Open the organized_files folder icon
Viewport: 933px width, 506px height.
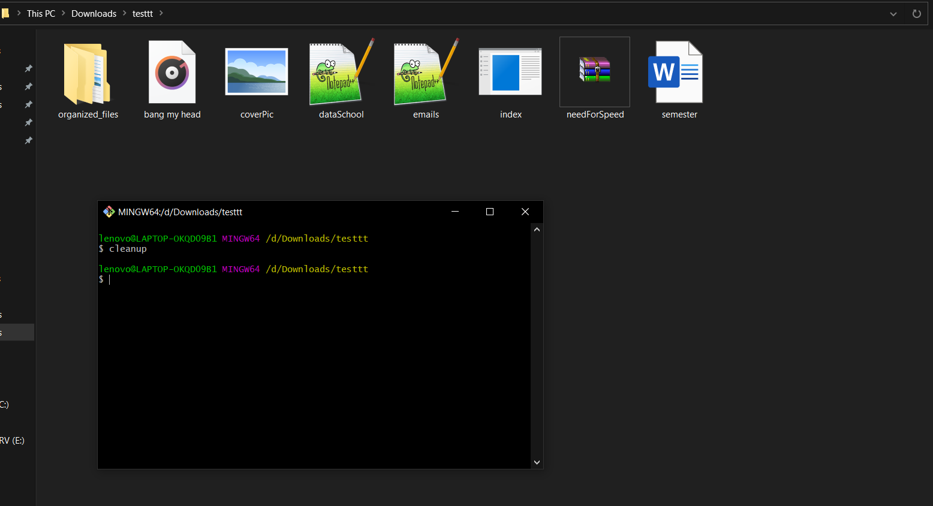[x=87, y=73]
